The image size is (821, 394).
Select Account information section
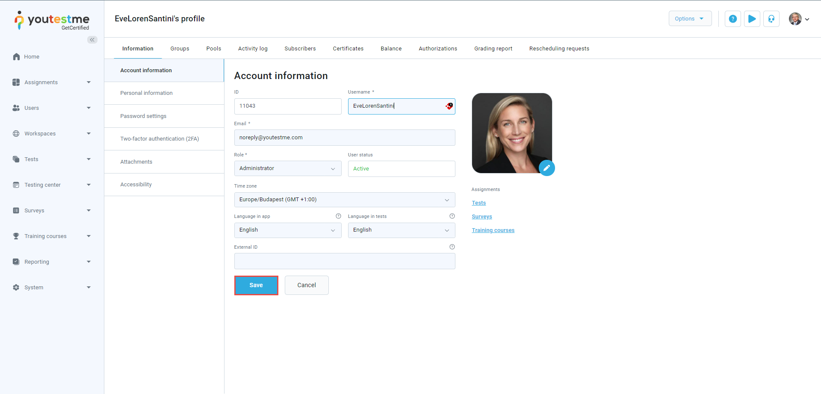pos(164,71)
